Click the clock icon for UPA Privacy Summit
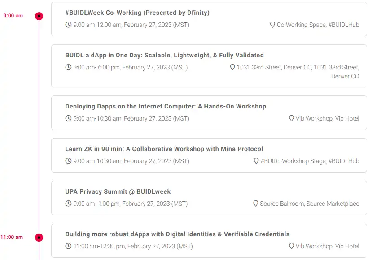The height and width of the screenshot is (260, 368). [68, 204]
